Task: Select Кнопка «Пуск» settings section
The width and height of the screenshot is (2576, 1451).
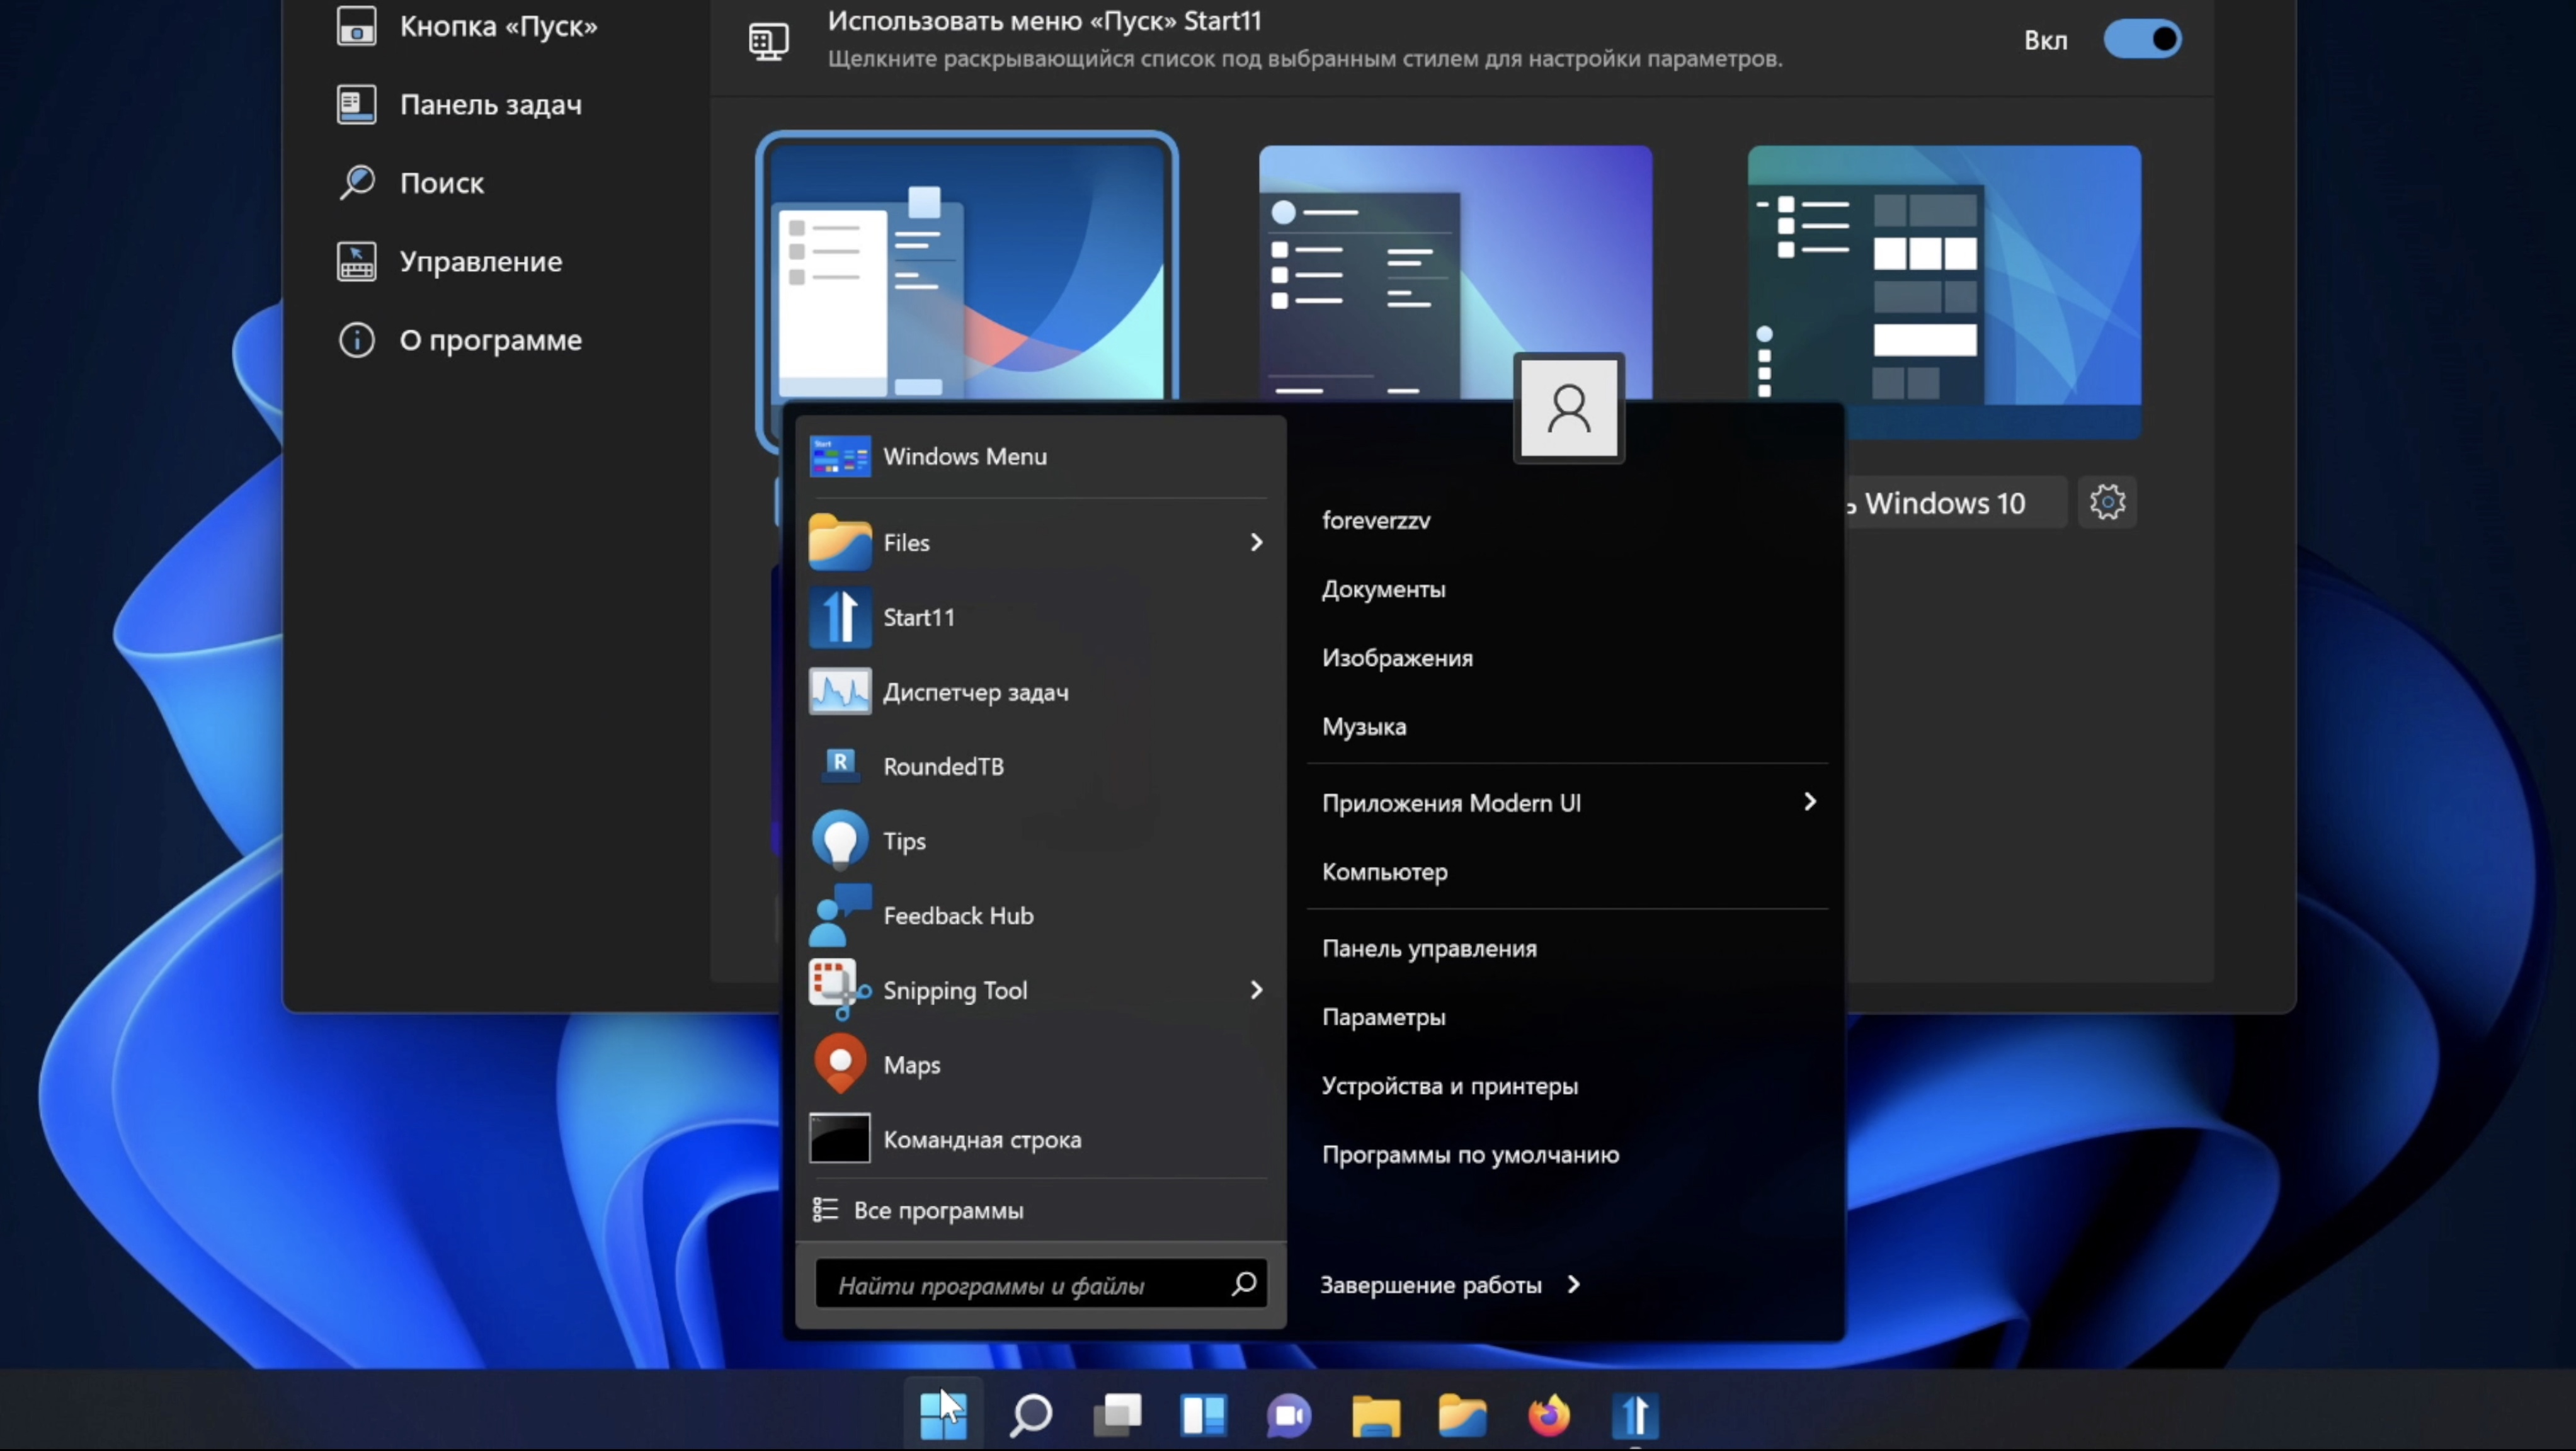Action: coord(497,25)
